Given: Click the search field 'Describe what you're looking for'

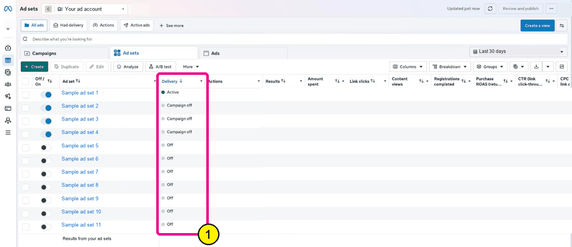Looking at the screenshot, I should point(294,39).
